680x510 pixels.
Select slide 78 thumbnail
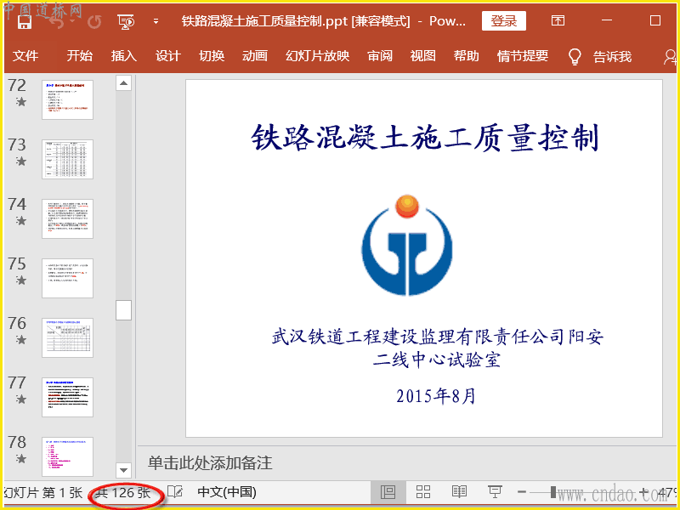pyautogui.click(x=68, y=456)
